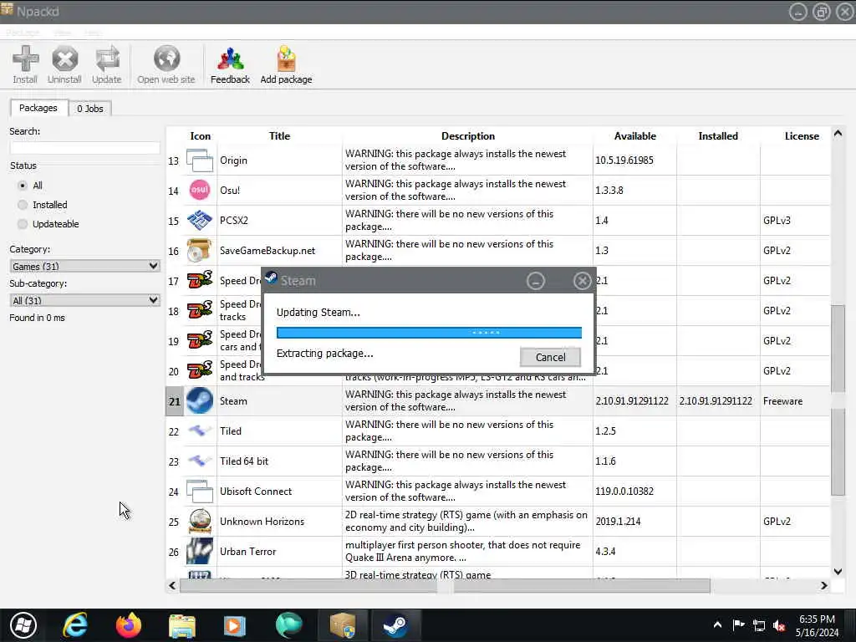The height and width of the screenshot is (642, 856).
Task: Focus the Search input field
Action: [84, 147]
